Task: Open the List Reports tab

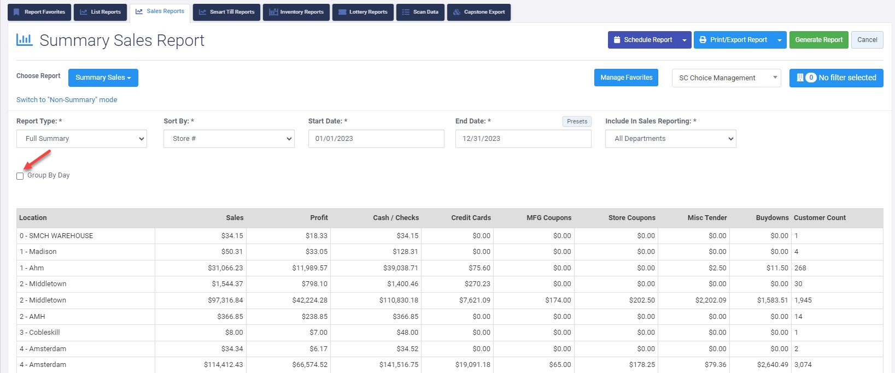Action: 101,12
